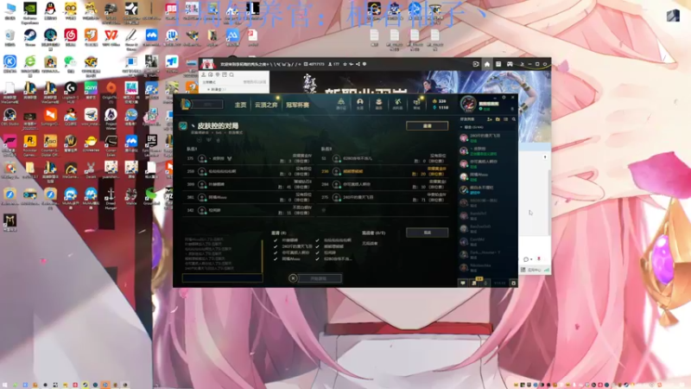Open the WPS Office desktop icon

pyautogui.click(x=111, y=37)
